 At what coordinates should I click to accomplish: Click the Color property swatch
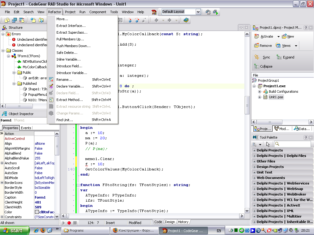click(x=37, y=212)
